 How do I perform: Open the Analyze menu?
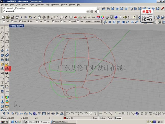pyautogui.click(x=64, y=5)
